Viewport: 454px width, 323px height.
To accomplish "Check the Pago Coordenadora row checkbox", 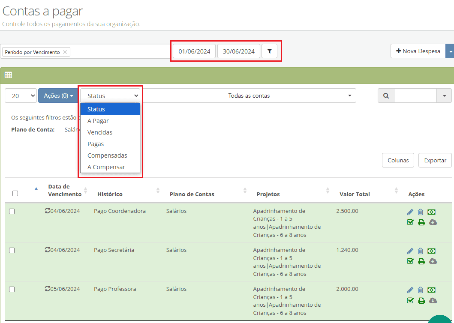I will tap(12, 212).
